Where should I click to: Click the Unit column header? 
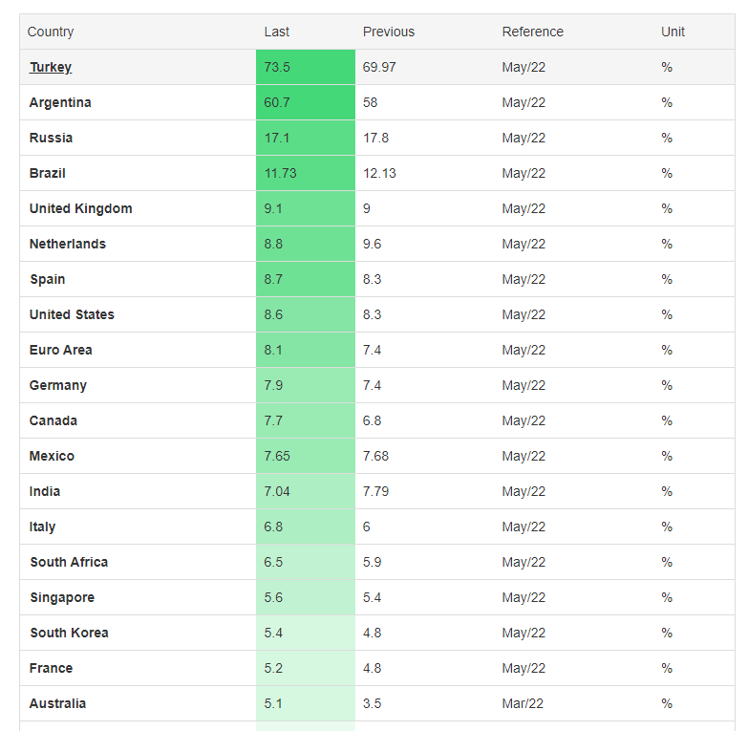point(673,32)
